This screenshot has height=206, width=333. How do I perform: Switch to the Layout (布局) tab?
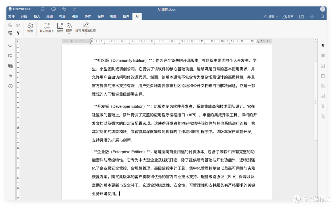[62, 16]
